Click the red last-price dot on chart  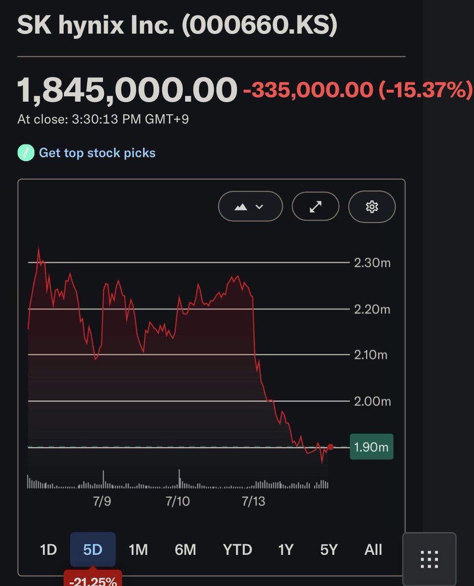(x=331, y=447)
